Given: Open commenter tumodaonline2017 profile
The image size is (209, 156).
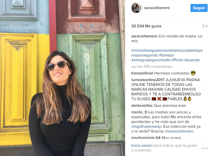Looking at the screenshot, I should [x=148, y=80].
